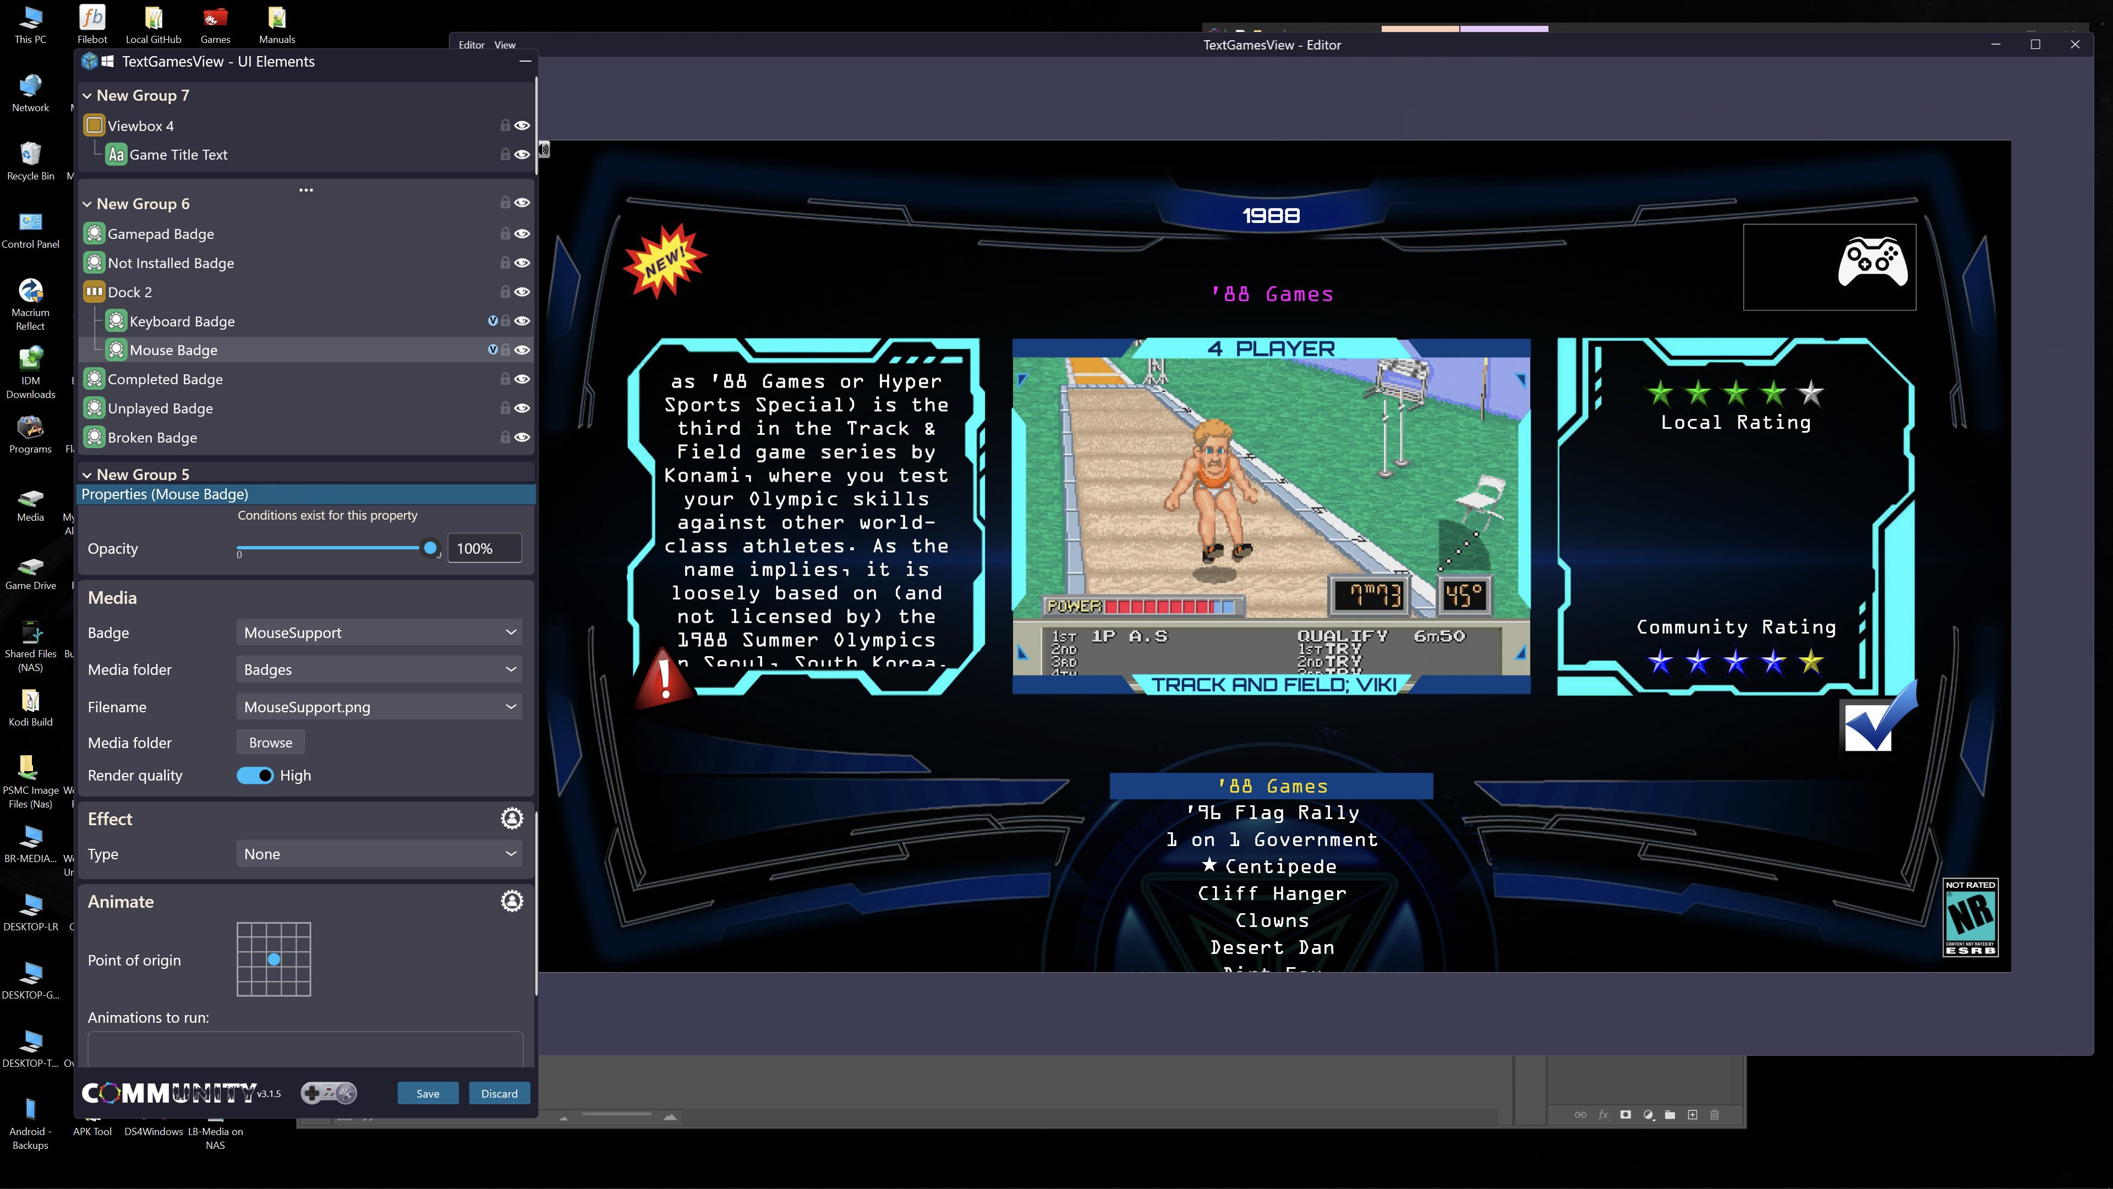Hide the Completed Badge element

(522, 379)
